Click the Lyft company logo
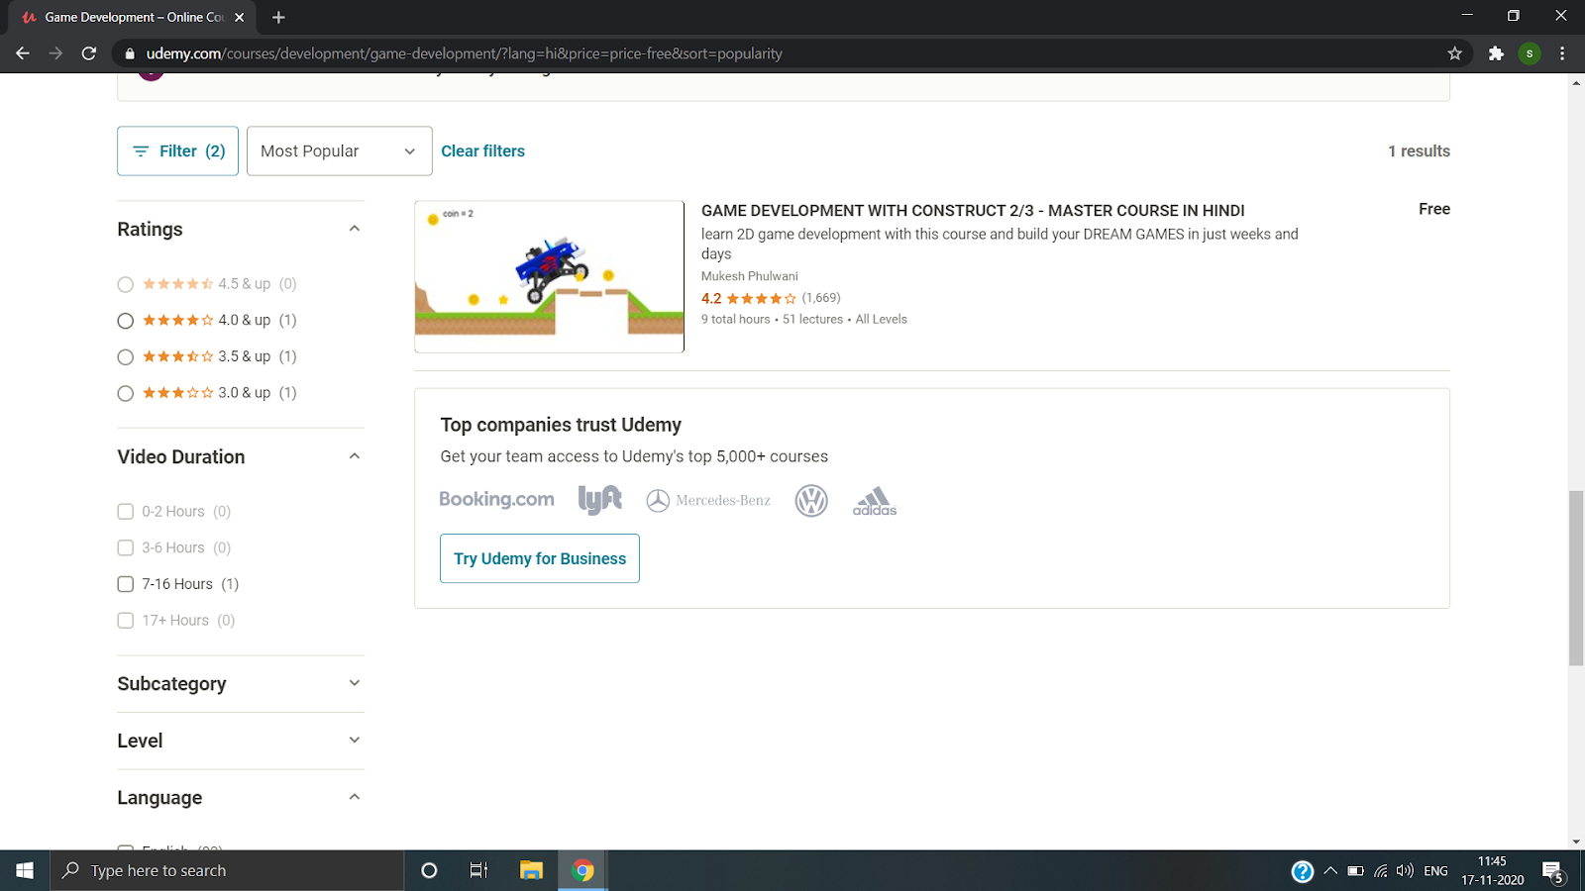 point(600,500)
